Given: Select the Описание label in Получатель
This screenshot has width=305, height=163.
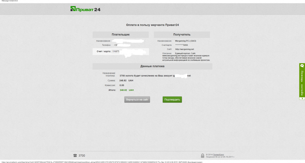Looking at the screenshot, I should (167, 53).
